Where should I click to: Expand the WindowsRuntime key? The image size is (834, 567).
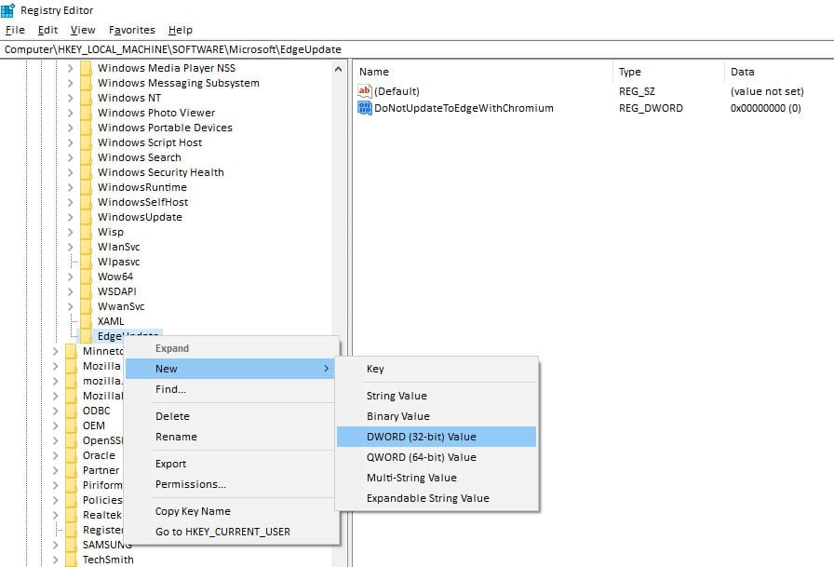pos(70,187)
